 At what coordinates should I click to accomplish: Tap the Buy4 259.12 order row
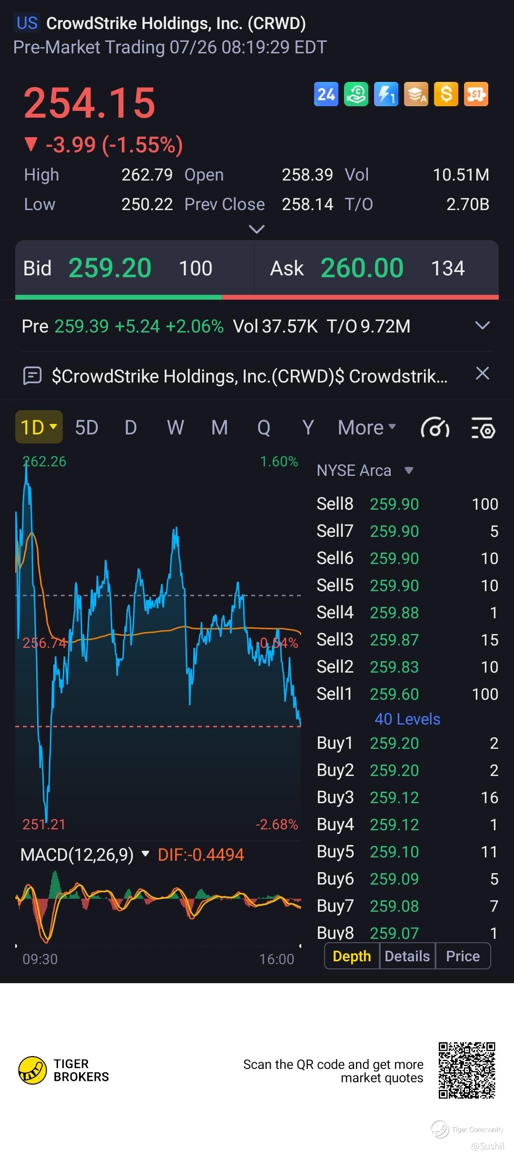click(x=407, y=825)
